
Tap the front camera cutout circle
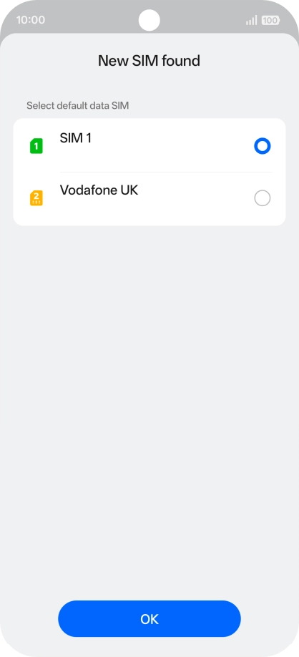click(149, 20)
